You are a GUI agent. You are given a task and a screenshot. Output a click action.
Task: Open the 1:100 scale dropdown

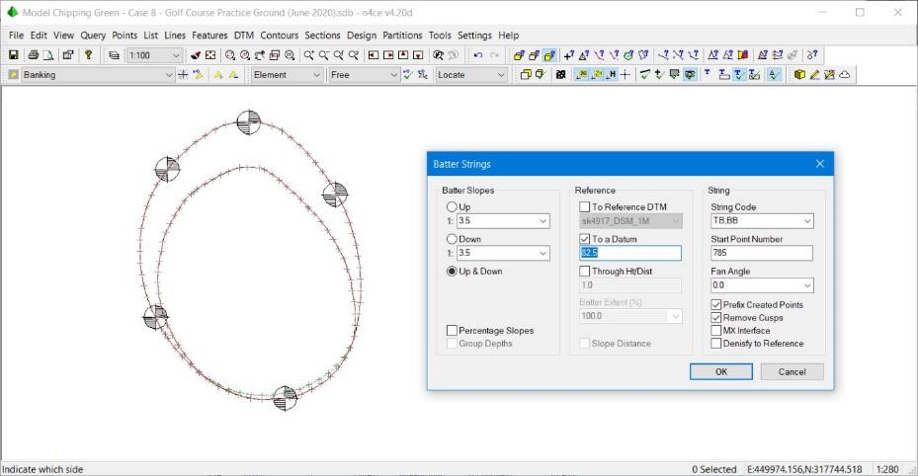tap(176, 55)
